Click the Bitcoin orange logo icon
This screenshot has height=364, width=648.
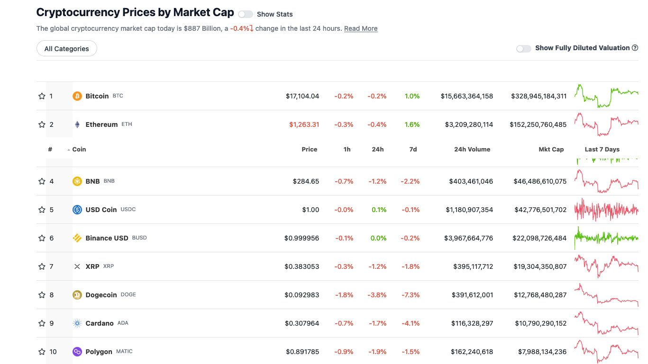tap(77, 96)
